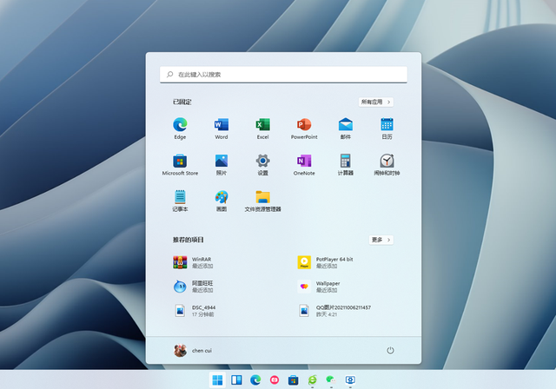Open the Excel pinned app
Image resolution: width=556 pixels, height=389 pixels.
tap(262, 128)
